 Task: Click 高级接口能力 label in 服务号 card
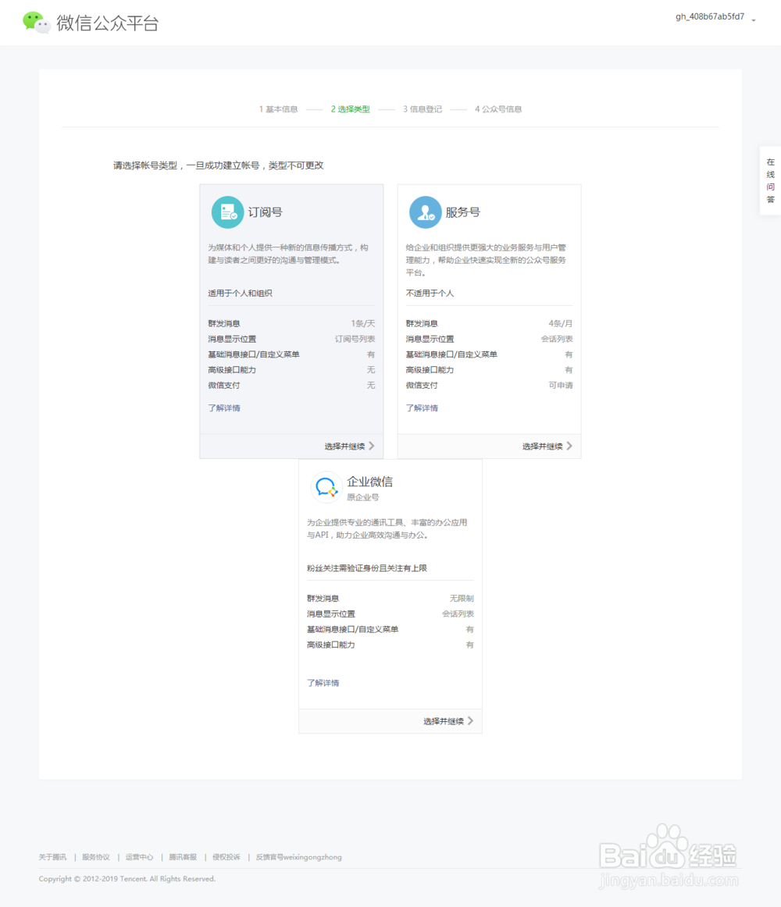(430, 370)
